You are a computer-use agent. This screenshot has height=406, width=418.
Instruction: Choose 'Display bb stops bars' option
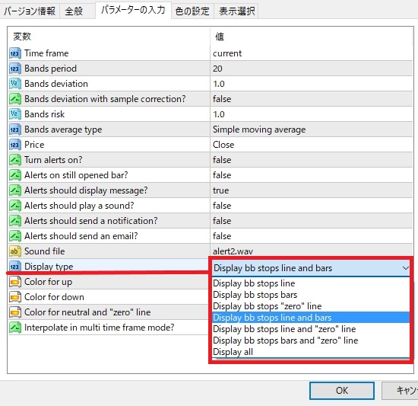tap(311, 295)
